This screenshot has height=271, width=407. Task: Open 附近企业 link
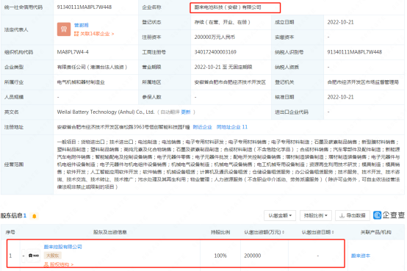click(203, 127)
